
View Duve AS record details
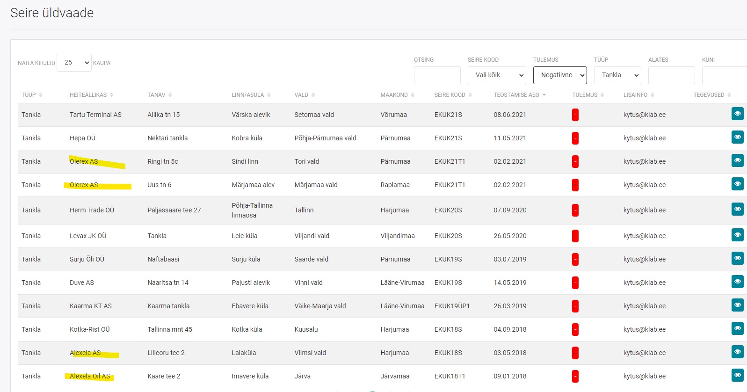[x=737, y=282]
